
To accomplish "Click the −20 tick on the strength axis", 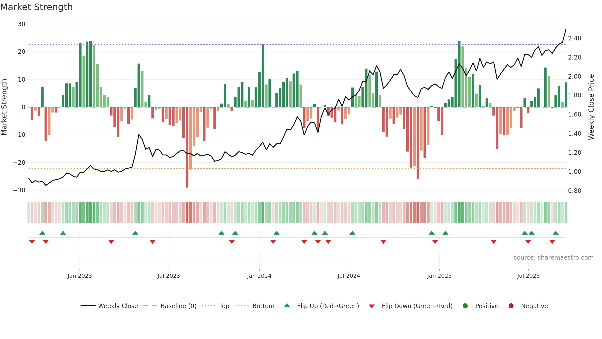I will (19, 163).
